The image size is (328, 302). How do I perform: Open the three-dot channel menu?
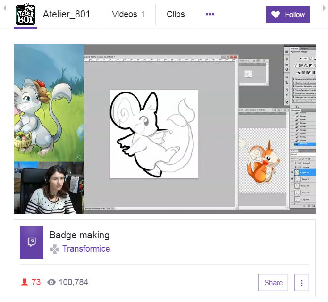pyautogui.click(x=210, y=14)
